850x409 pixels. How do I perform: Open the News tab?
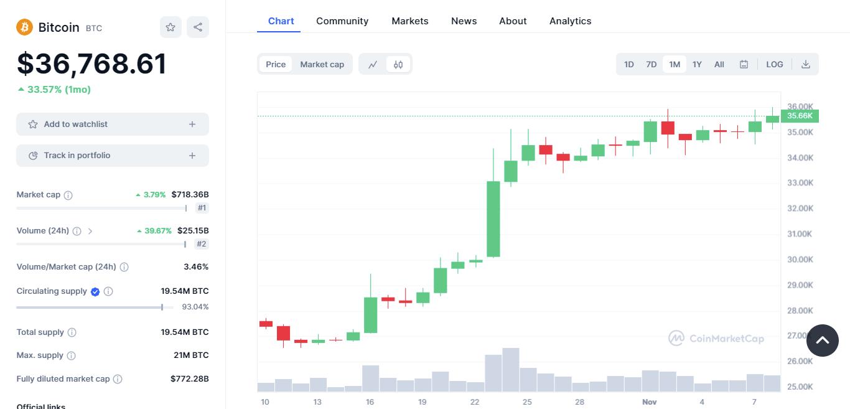pos(464,21)
